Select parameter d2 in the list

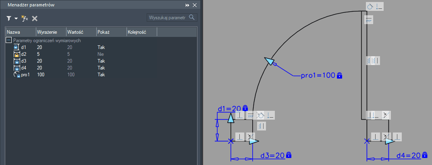pyautogui.click(x=24, y=54)
